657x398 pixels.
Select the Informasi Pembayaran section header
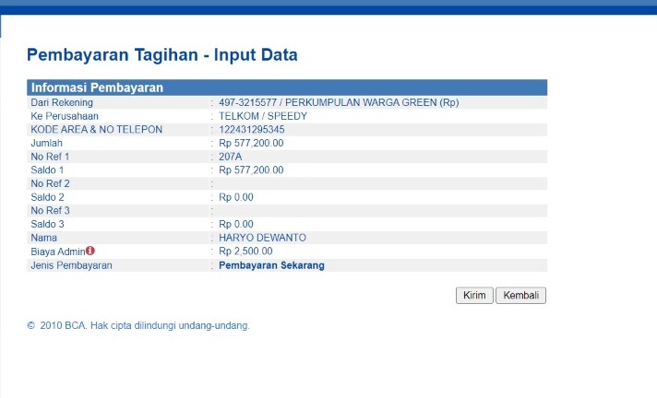(97, 88)
